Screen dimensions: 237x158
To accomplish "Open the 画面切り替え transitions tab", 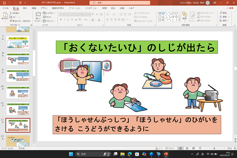I will pos(58,8).
